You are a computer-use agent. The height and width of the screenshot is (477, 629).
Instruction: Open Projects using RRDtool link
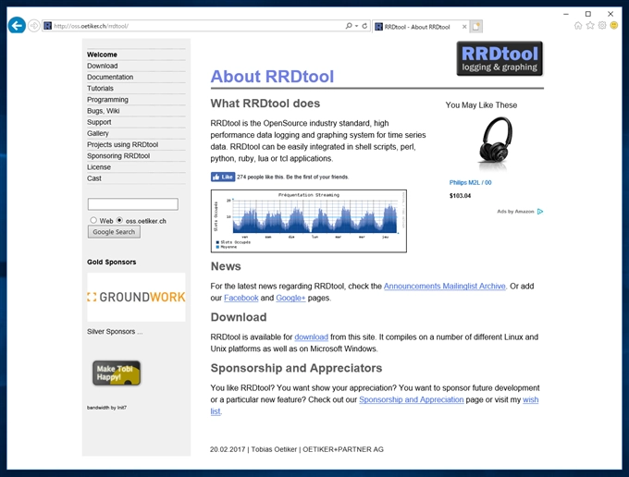pos(122,144)
